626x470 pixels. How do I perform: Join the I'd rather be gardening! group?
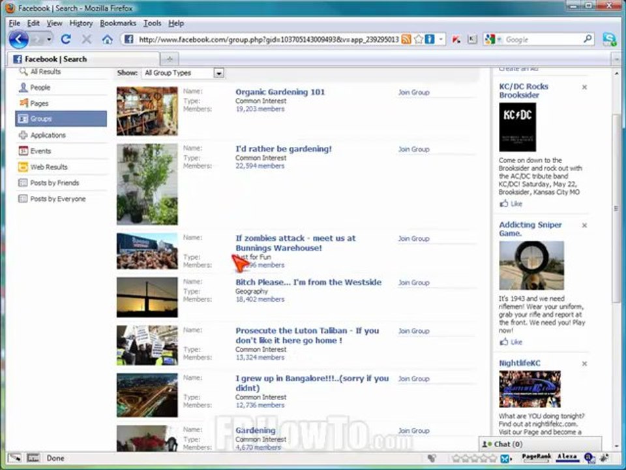click(x=413, y=149)
